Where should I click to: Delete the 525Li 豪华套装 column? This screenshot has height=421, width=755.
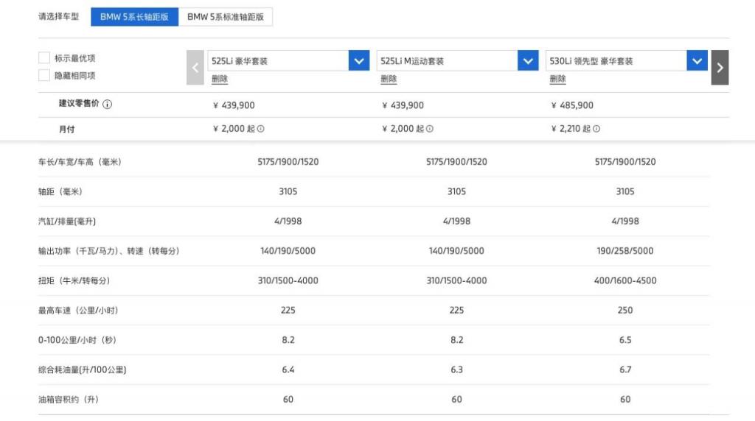[x=220, y=79]
